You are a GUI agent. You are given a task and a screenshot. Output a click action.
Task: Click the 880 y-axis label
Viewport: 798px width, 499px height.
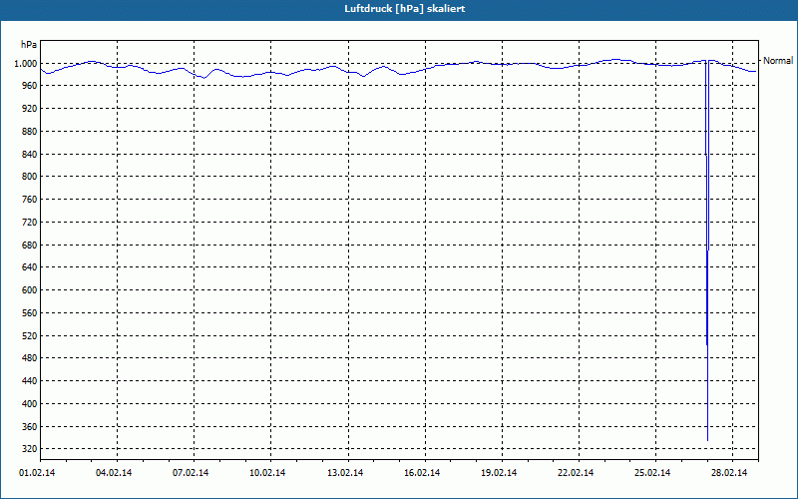(30, 132)
